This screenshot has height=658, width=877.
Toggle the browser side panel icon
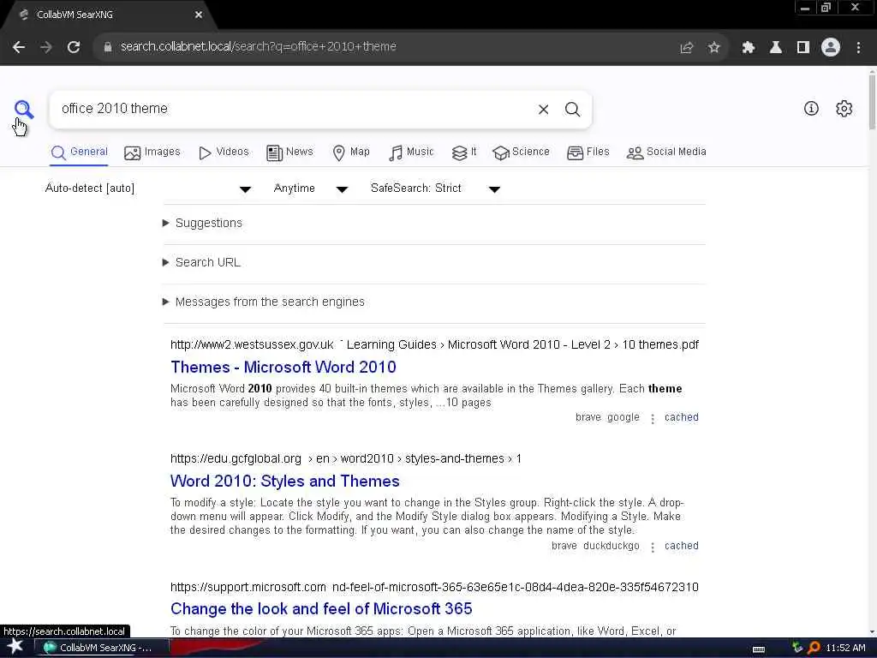click(803, 48)
